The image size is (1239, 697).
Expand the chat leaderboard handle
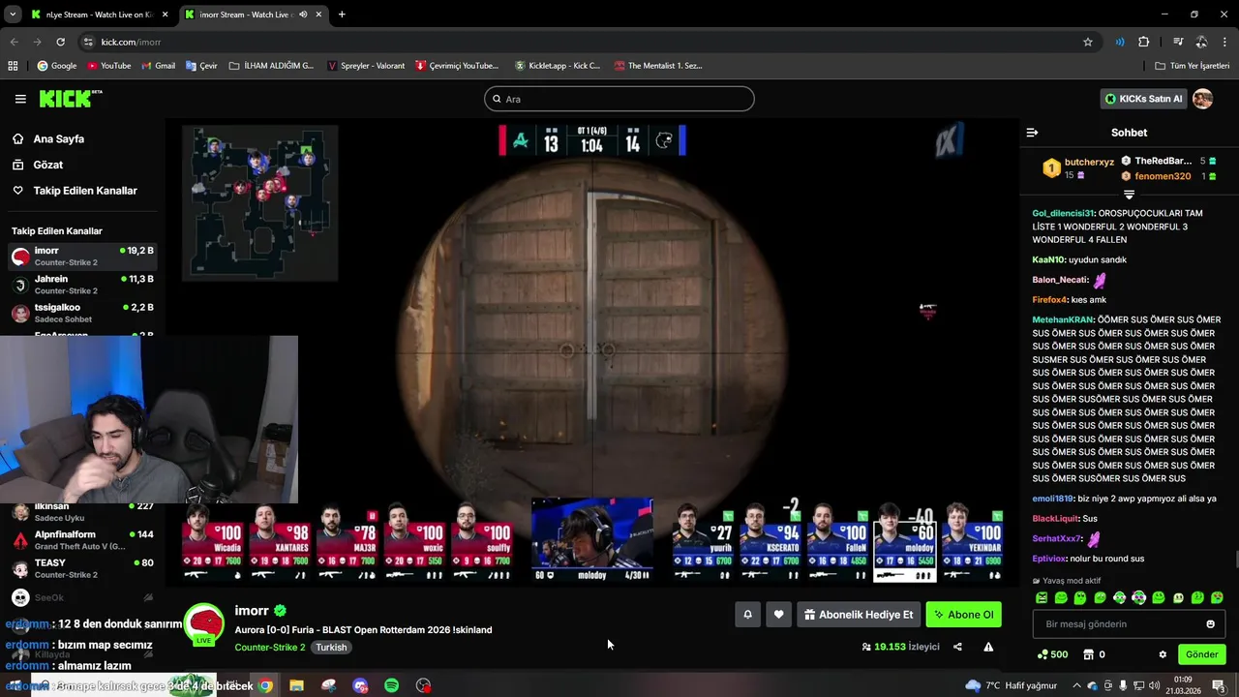pyautogui.click(x=1129, y=195)
